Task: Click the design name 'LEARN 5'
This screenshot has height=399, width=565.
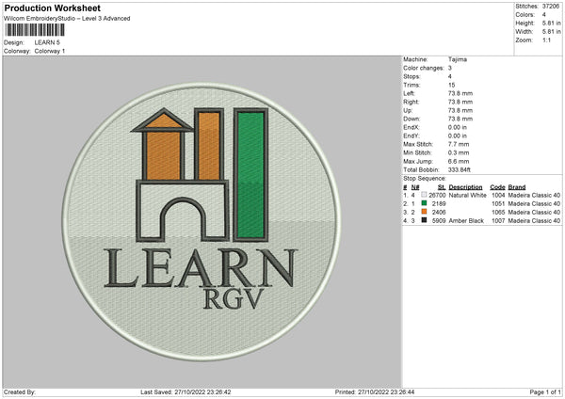Action: coord(47,42)
